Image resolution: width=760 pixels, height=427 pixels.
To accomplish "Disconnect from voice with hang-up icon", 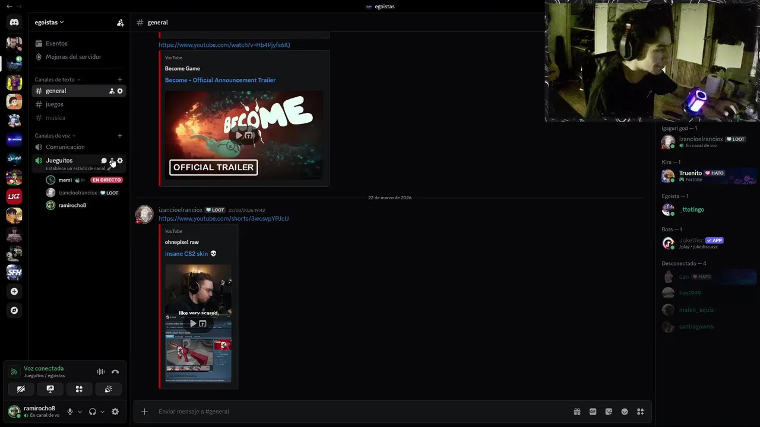I will tap(115, 372).
